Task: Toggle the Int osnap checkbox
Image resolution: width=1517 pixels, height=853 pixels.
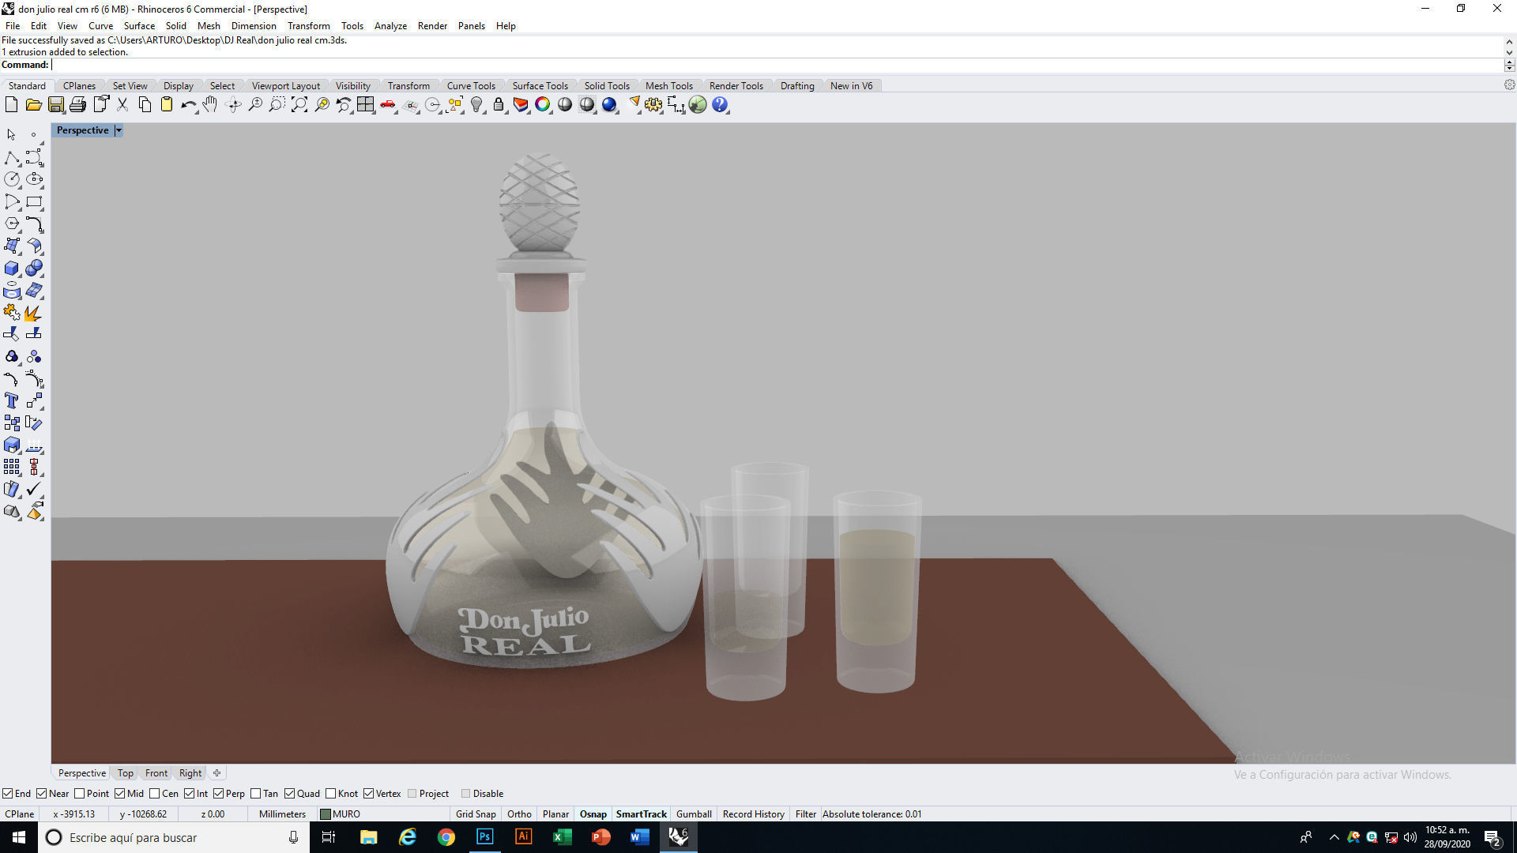Action: (190, 794)
